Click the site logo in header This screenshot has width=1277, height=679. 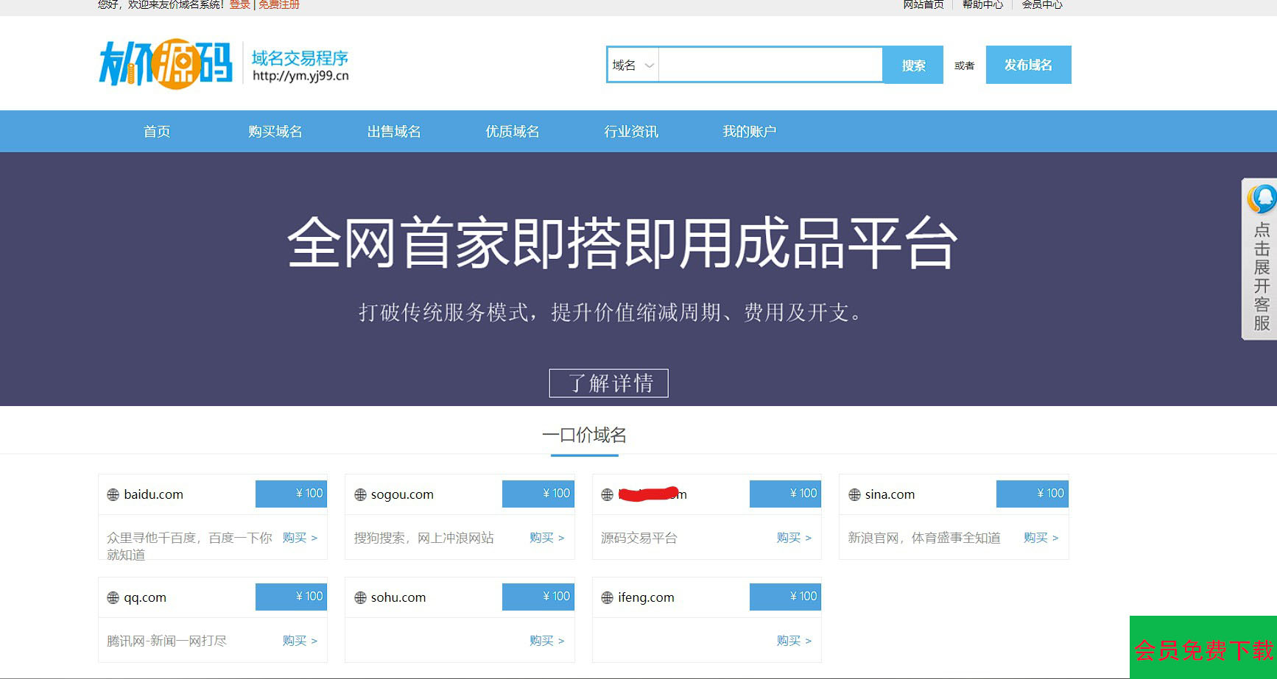[166, 64]
